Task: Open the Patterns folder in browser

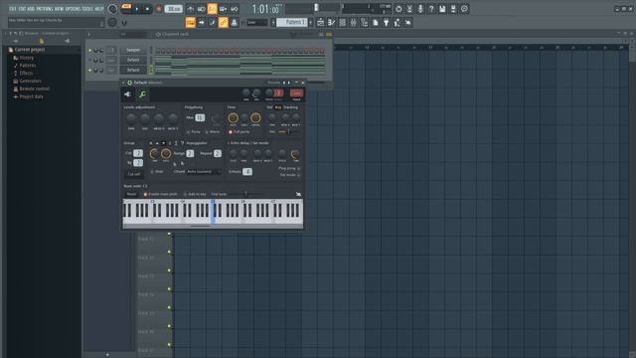Action: coord(28,66)
